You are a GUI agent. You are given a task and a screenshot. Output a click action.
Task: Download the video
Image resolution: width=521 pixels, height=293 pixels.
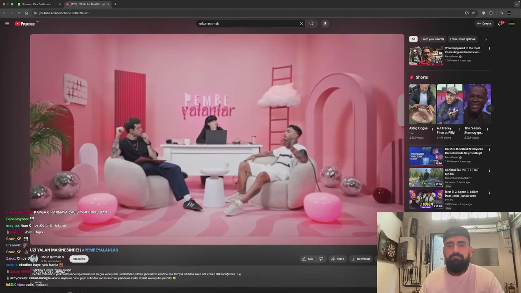[x=361, y=259]
